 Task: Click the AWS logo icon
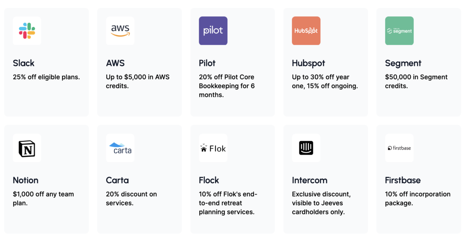click(120, 31)
